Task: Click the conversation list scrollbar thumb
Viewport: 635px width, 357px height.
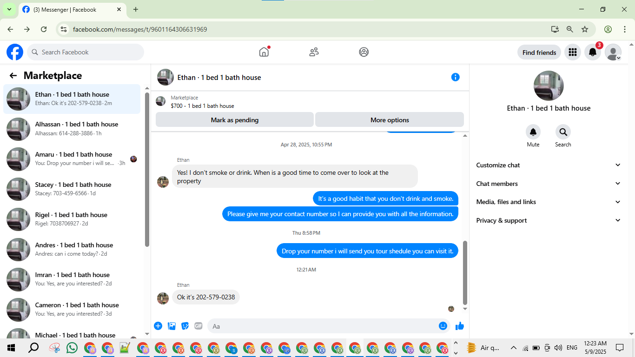Action: click(147, 170)
